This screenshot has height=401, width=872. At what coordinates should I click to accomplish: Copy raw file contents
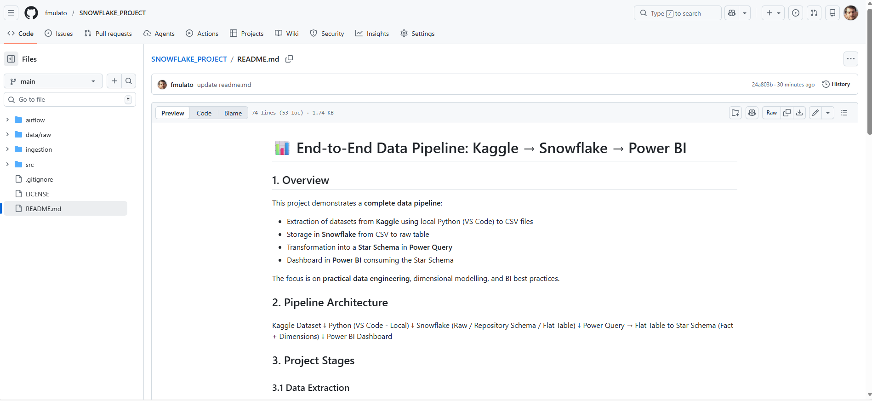(x=787, y=113)
